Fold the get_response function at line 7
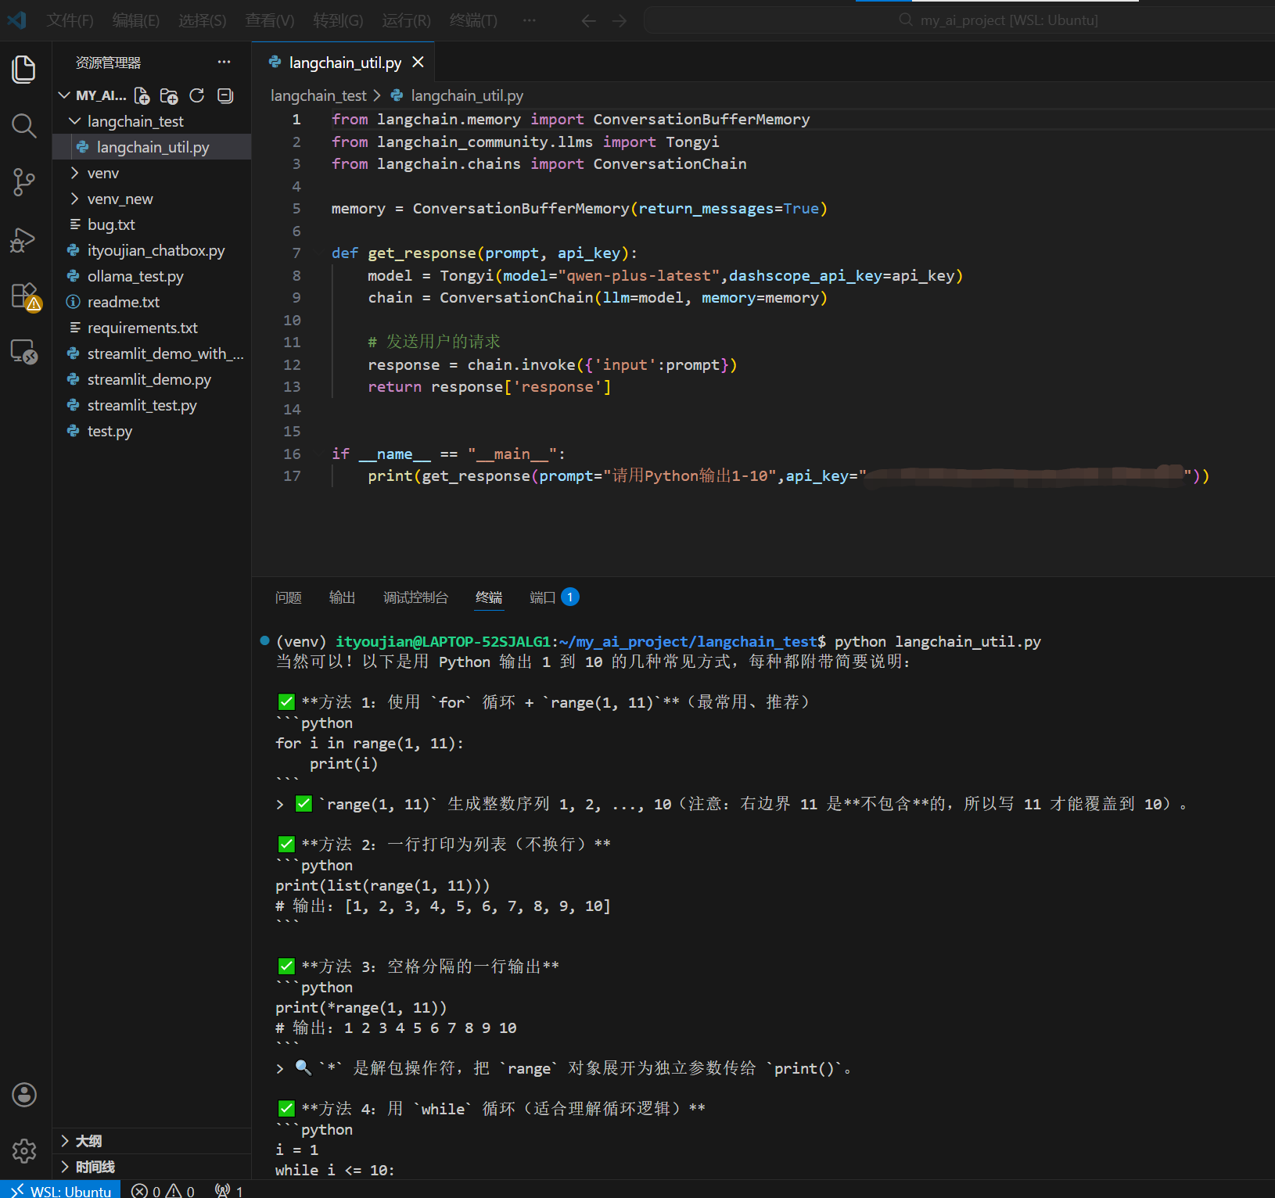The image size is (1275, 1198). 317,253
